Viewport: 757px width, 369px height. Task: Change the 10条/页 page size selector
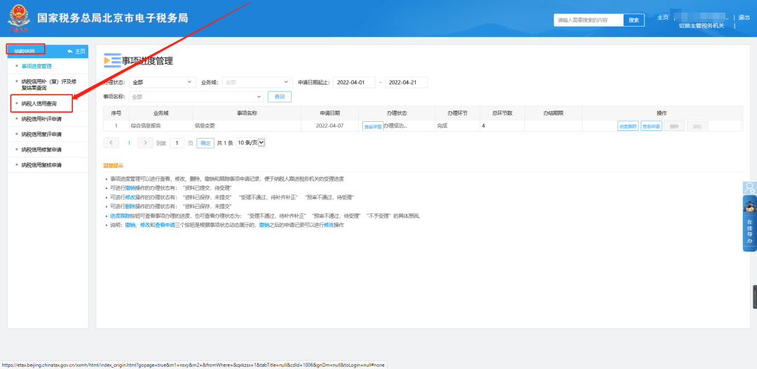coord(251,143)
